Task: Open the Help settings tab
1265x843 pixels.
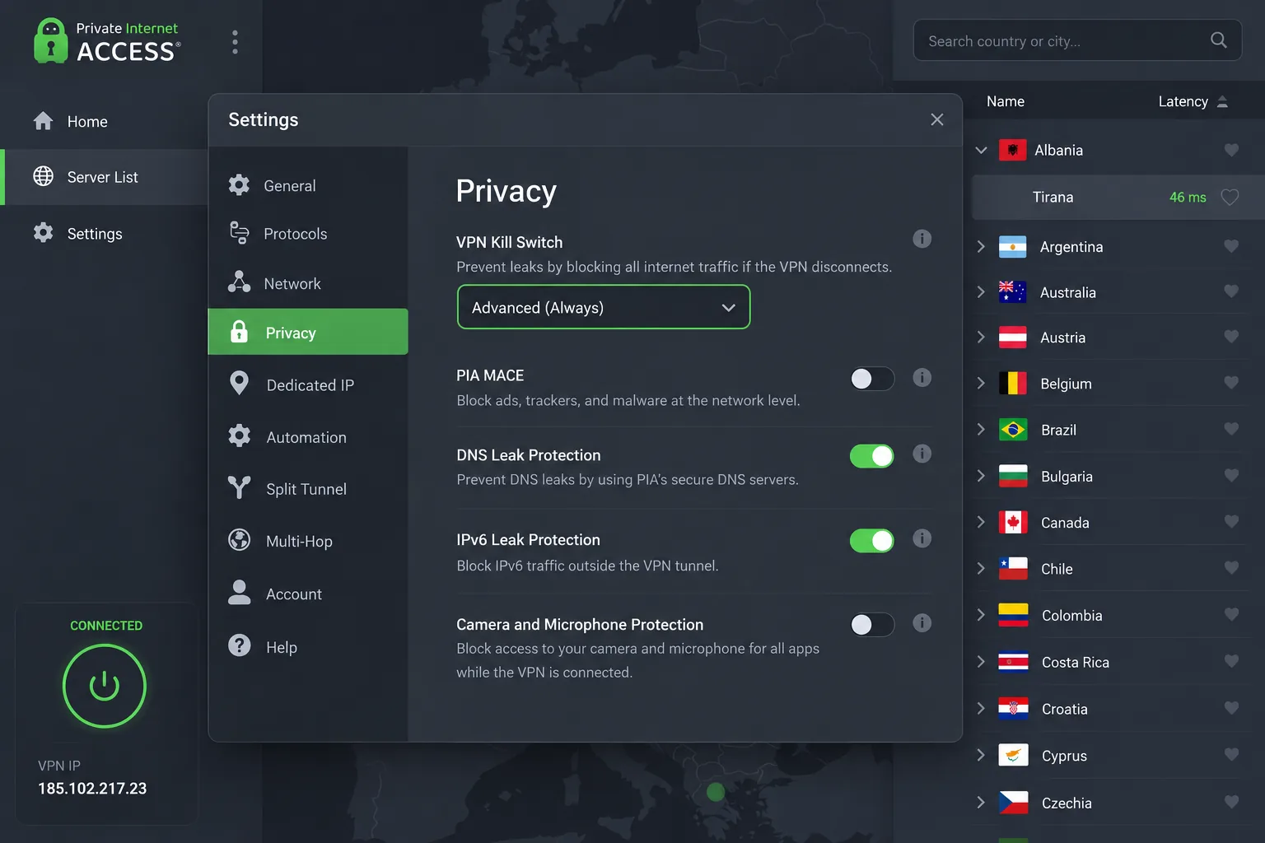Action: 308,646
